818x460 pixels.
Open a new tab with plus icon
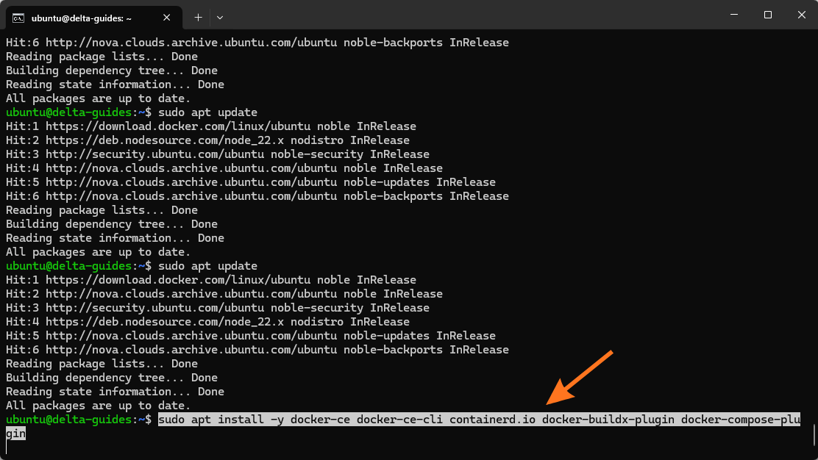coord(198,17)
